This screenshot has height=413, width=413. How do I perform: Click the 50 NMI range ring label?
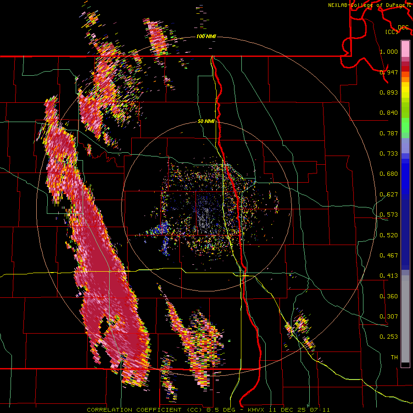206,122
